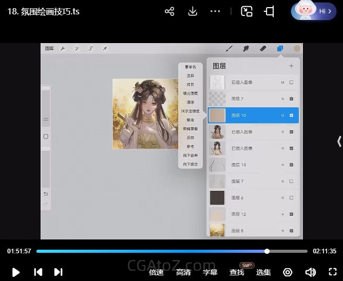Open the 倍速 playback speed menu
This screenshot has width=343, height=281.
pyautogui.click(x=156, y=272)
